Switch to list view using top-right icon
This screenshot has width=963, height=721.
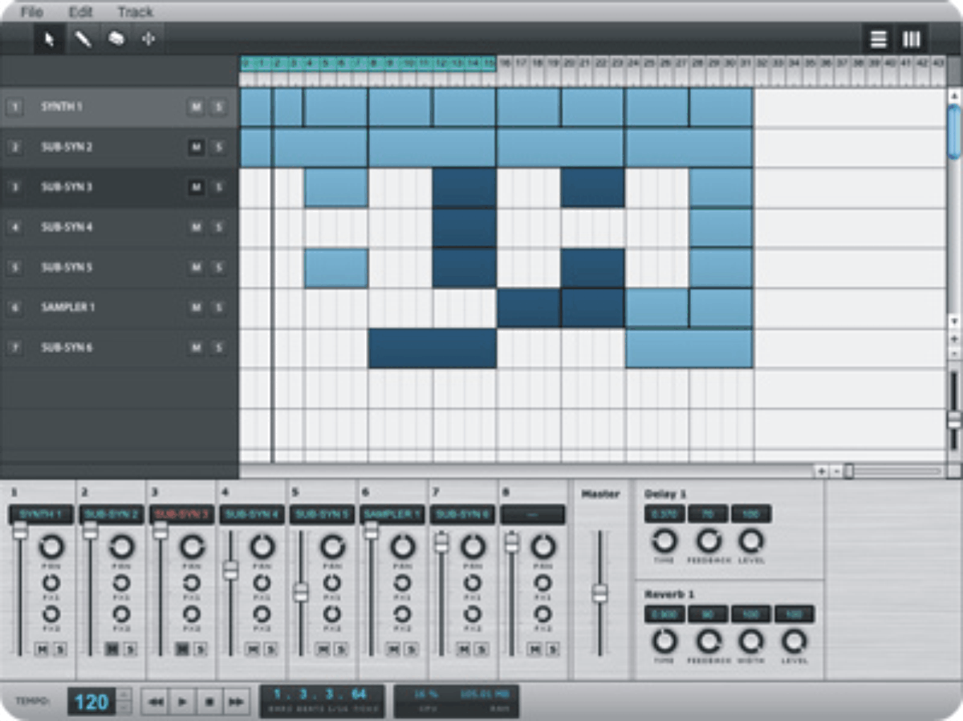tap(879, 38)
